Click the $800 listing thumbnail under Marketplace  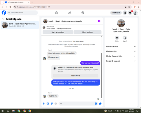point(44,27)
